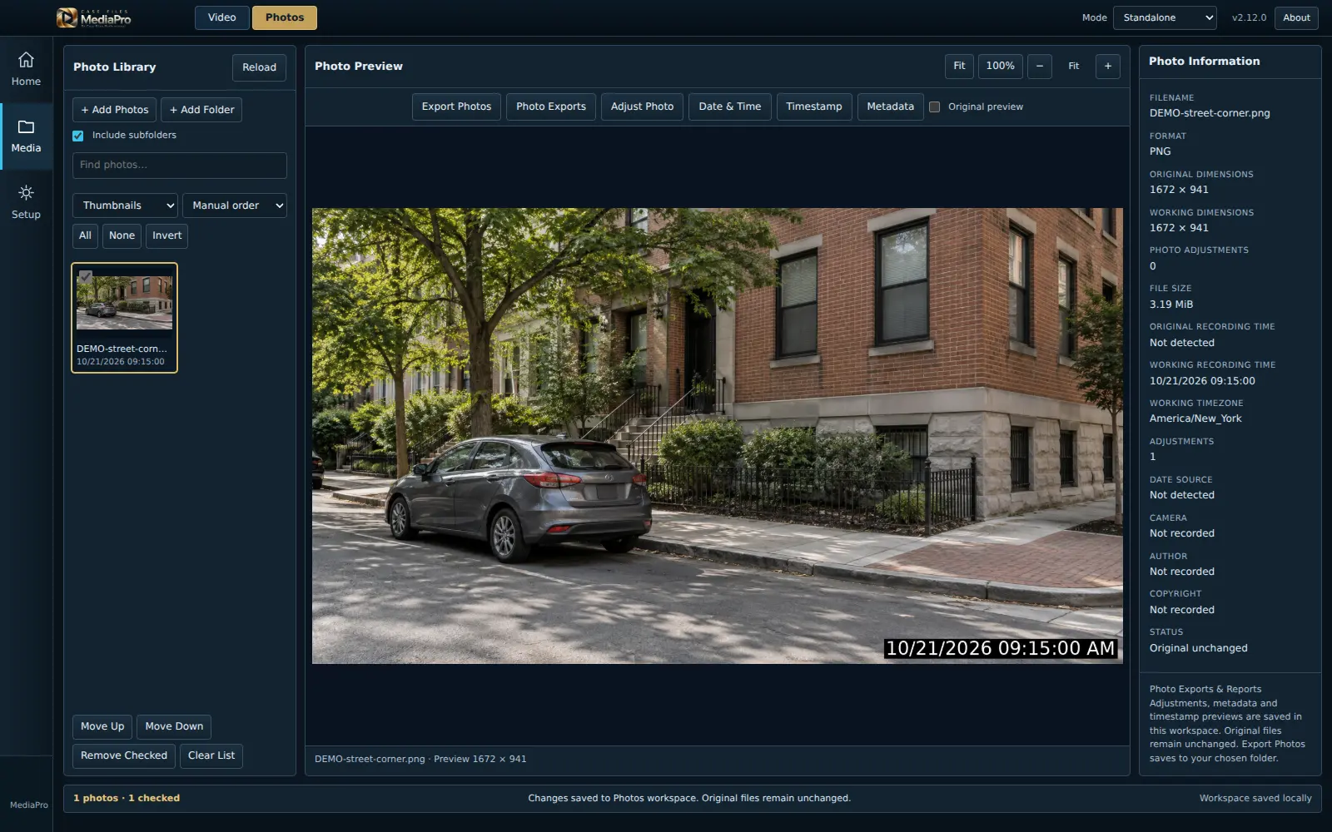The image size is (1332, 832).
Task: Set preview zoom to 100%
Action: click(1000, 67)
